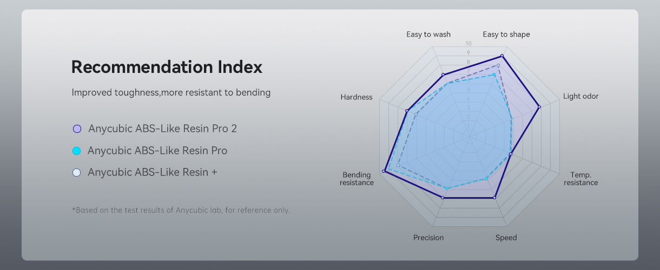Select the Anycubic ABS-Like Resin Pro label
Image resolution: width=660 pixels, height=270 pixels.
click(157, 151)
